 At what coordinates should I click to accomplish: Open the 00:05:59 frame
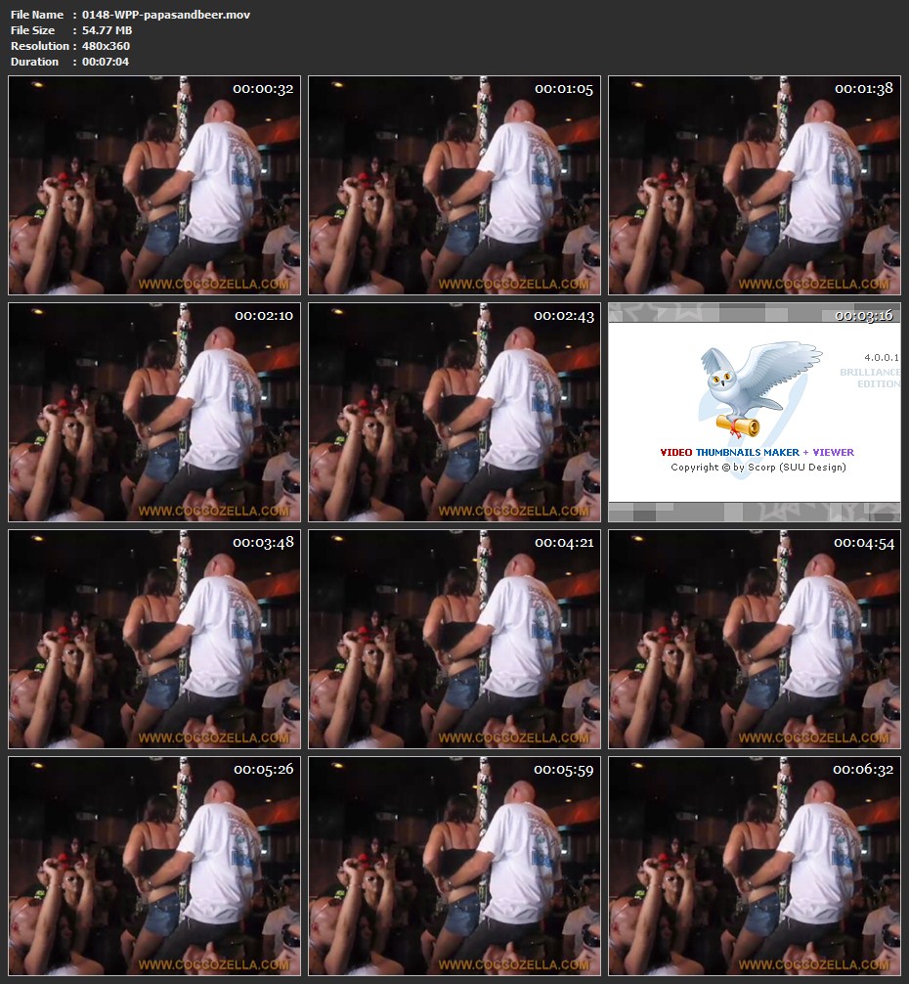(x=454, y=867)
